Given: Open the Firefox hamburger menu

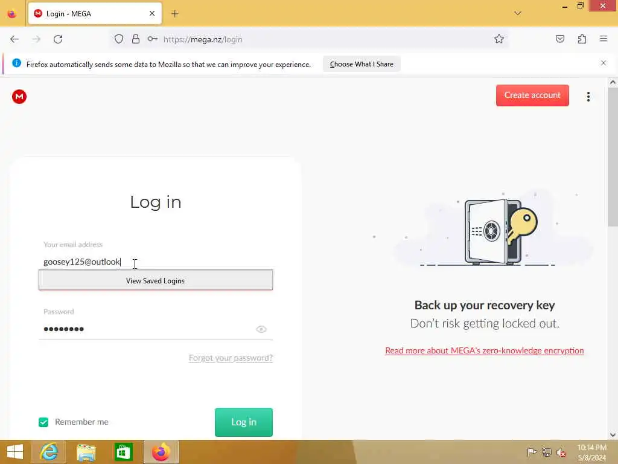Looking at the screenshot, I should (x=603, y=39).
